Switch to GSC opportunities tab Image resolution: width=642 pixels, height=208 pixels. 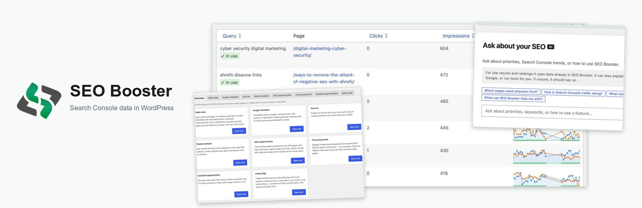282,95
